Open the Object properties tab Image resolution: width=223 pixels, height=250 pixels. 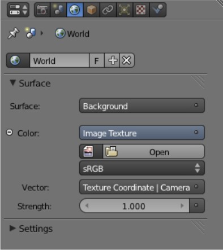click(91, 10)
